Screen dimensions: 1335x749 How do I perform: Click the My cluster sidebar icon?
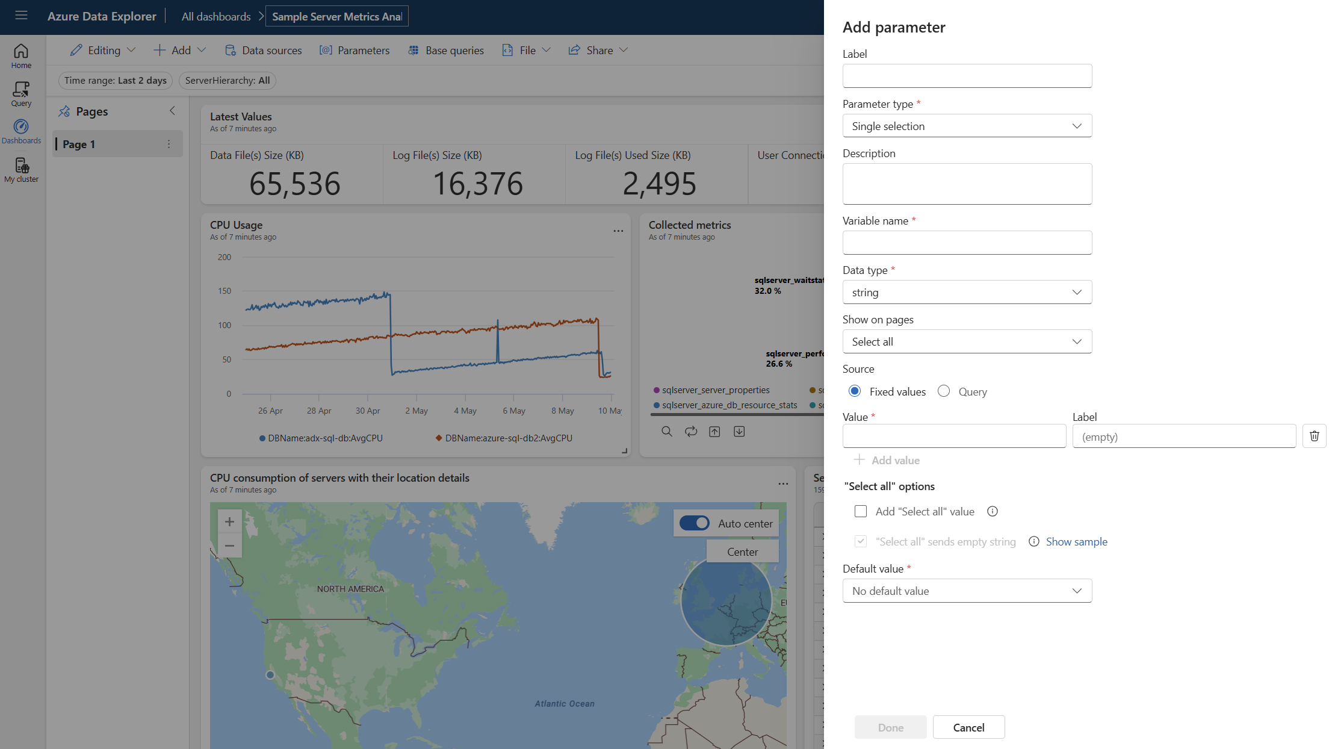(x=21, y=170)
